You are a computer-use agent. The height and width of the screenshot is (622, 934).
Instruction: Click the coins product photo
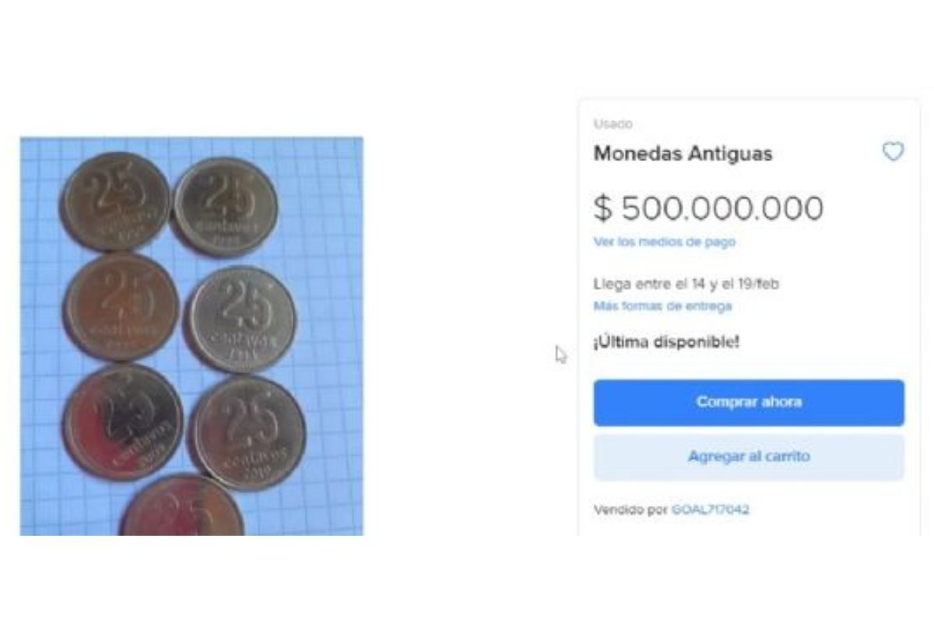(x=191, y=336)
